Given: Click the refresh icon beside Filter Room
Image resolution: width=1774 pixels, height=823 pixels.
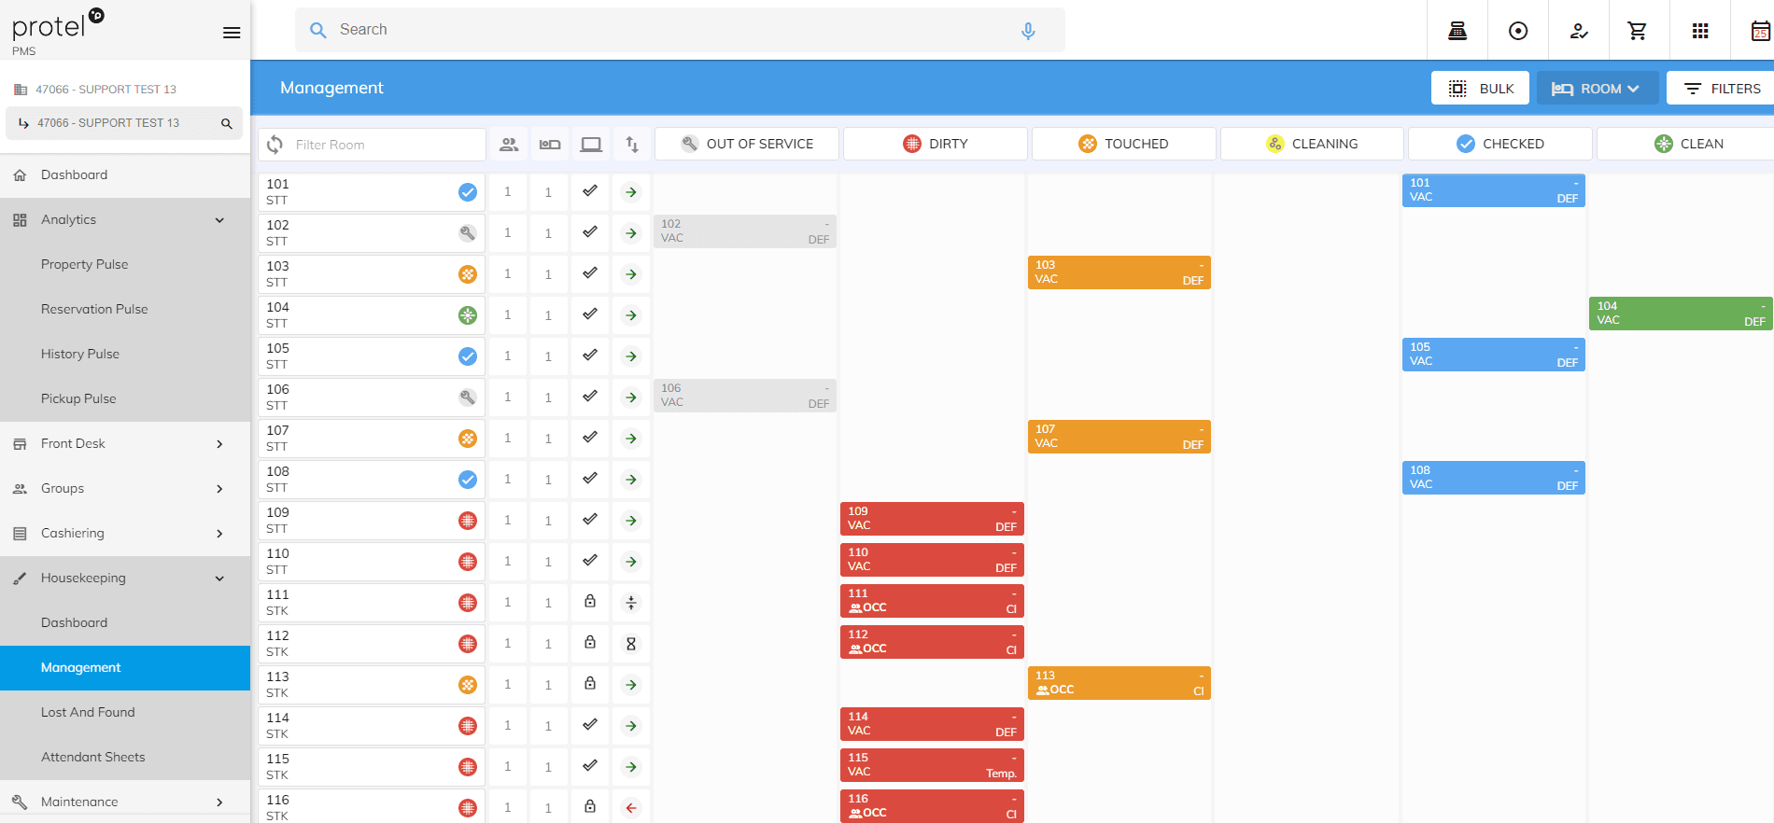Looking at the screenshot, I should (275, 145).
